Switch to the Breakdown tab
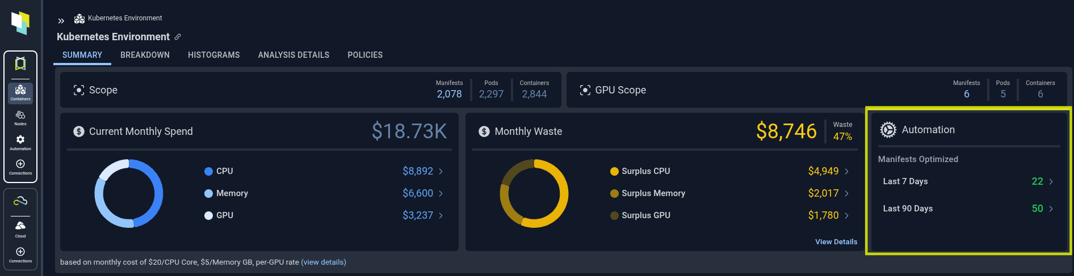 [x=145, y=55]
